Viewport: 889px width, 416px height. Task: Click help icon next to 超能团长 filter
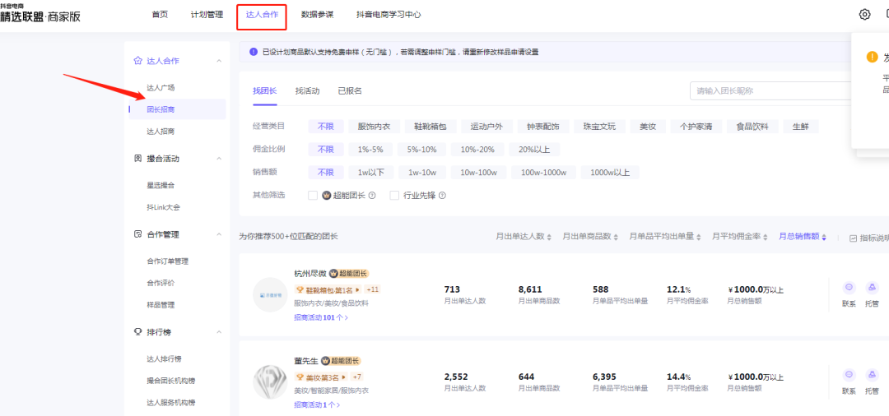tap(372, 196)
